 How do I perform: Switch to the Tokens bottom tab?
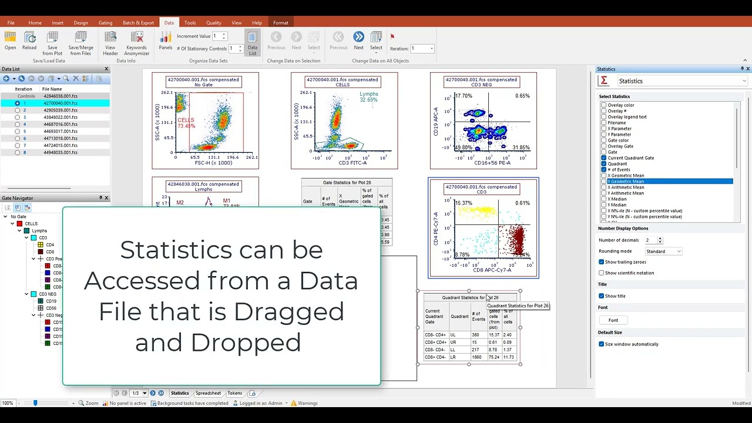tap(234, 393)
